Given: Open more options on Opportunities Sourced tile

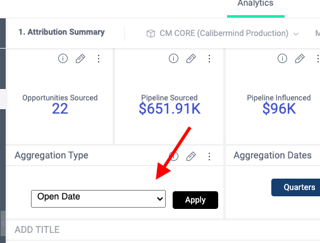Looking at the screenshot, I should [x=99, y=59].
